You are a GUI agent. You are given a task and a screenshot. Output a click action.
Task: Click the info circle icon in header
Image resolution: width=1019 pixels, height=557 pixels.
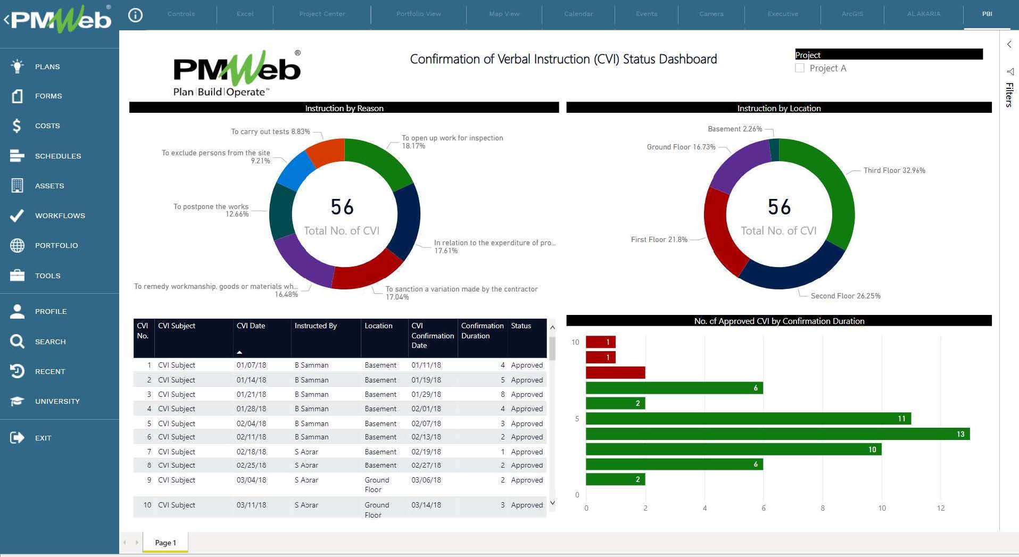136,15
